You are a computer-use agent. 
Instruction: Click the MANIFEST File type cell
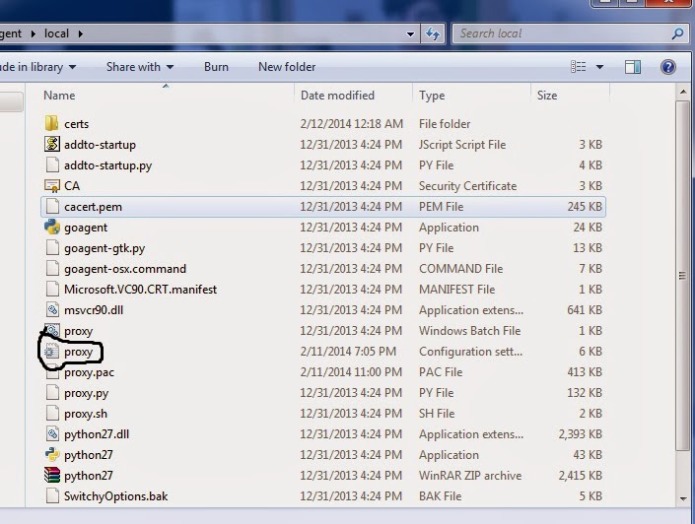coord(457,290)
